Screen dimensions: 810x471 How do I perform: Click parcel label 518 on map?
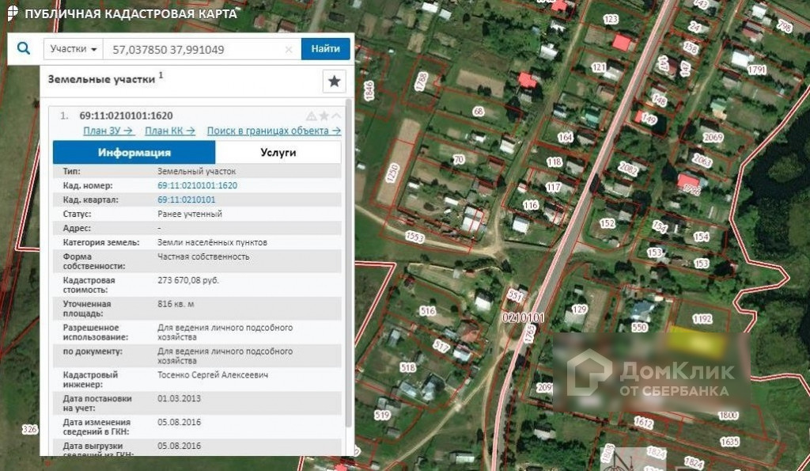point(407,367)
